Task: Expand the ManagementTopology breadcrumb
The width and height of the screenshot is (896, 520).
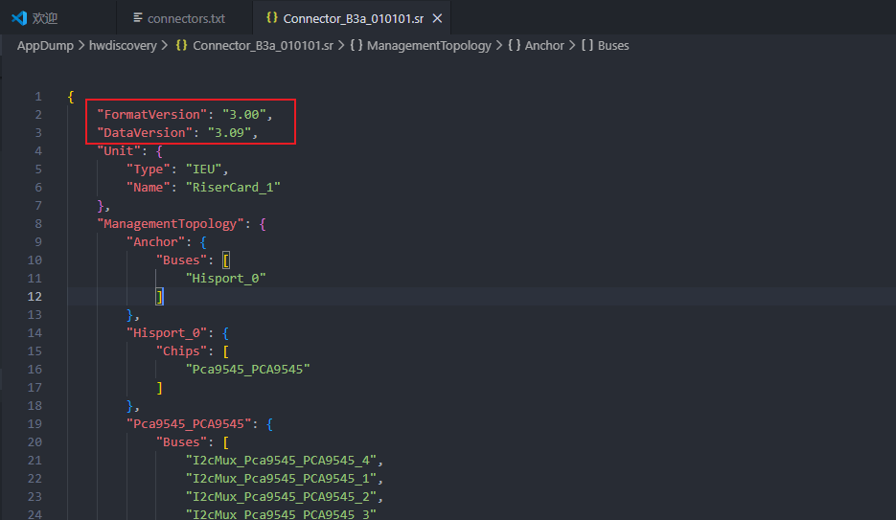Action: pos(428,46)
